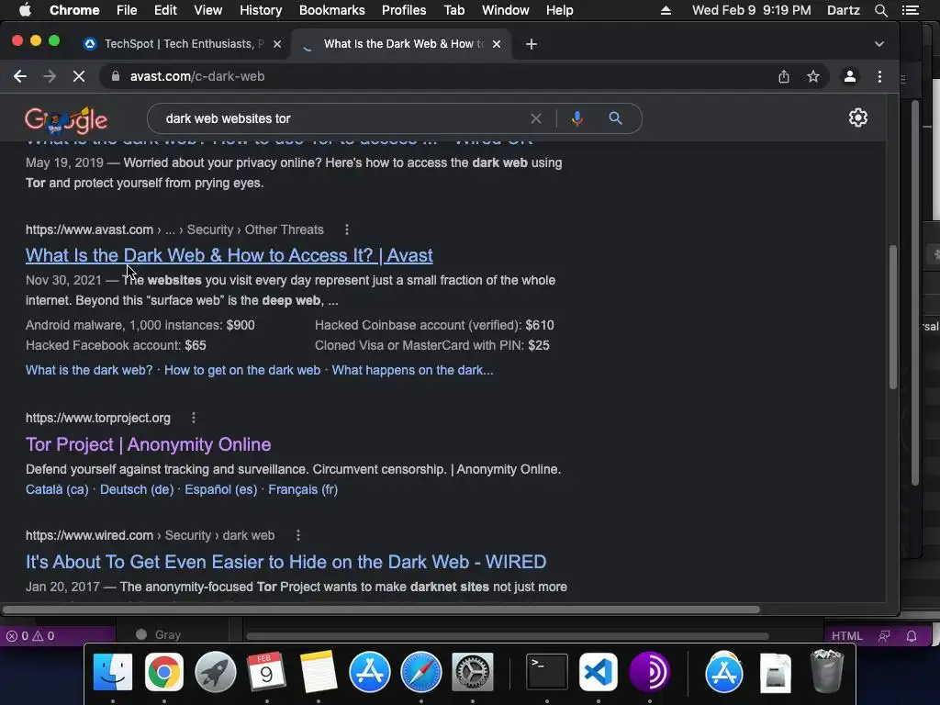Open options dots beside avast.com result
Image resolution: width=940 pixels, height=705 pixels.
pos(346,229)
